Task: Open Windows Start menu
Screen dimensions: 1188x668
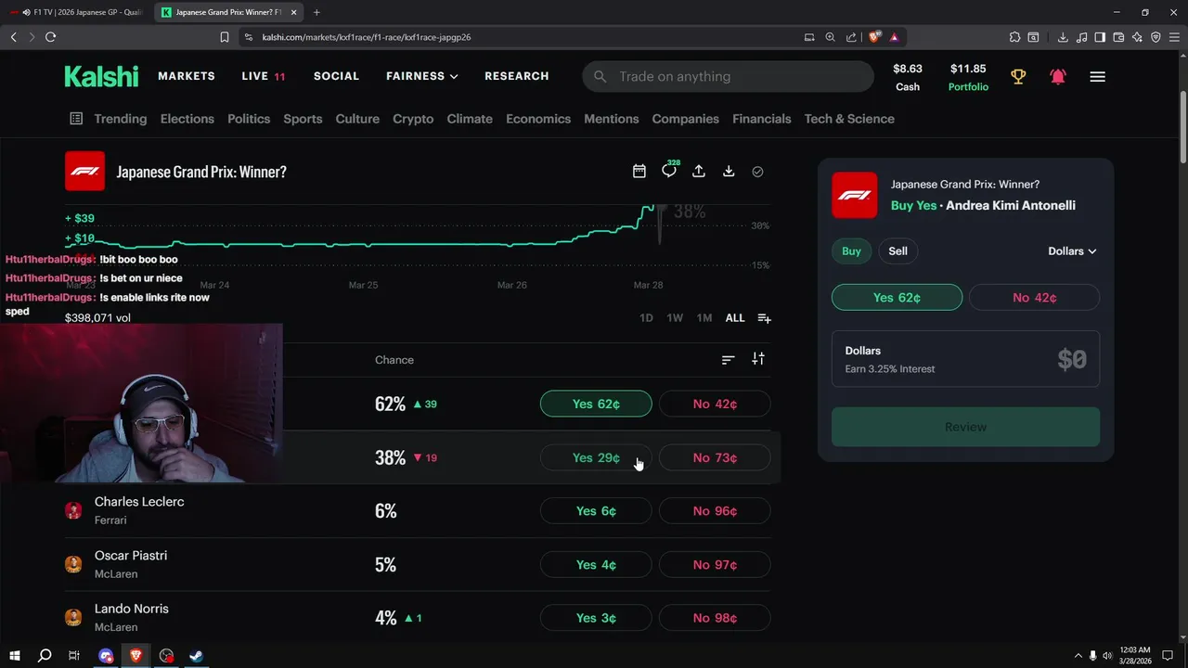Action: coord(14,656)
